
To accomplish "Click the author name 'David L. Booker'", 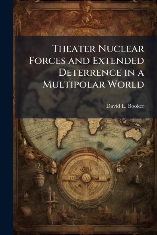I will point(125,106).
